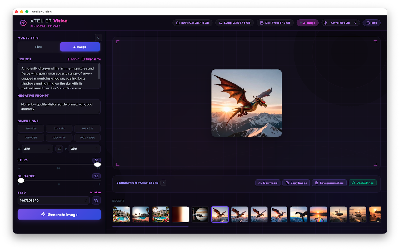Open first recent villa pool thumbnail
Viewport: 400px width, 250px height.
coord(121,214)
